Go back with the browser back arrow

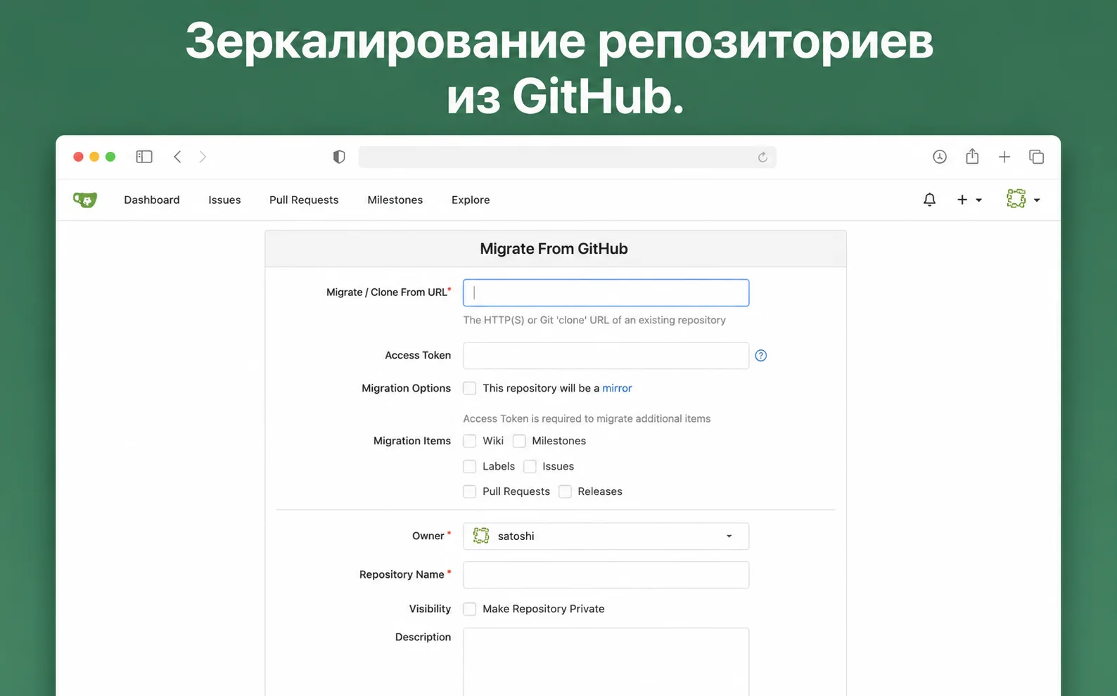[177, 157]
